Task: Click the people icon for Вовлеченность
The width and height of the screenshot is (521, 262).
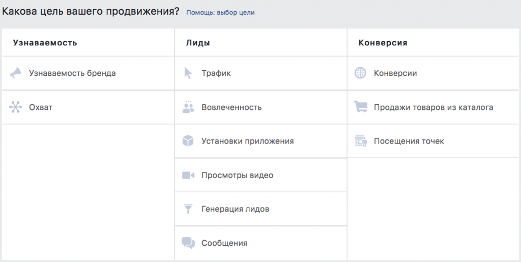Action: (x=188, y=107)
